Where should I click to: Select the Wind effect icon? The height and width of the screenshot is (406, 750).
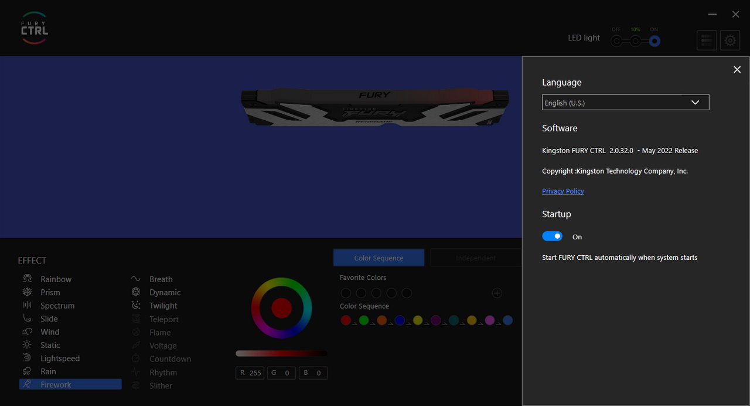coord(27,331)
